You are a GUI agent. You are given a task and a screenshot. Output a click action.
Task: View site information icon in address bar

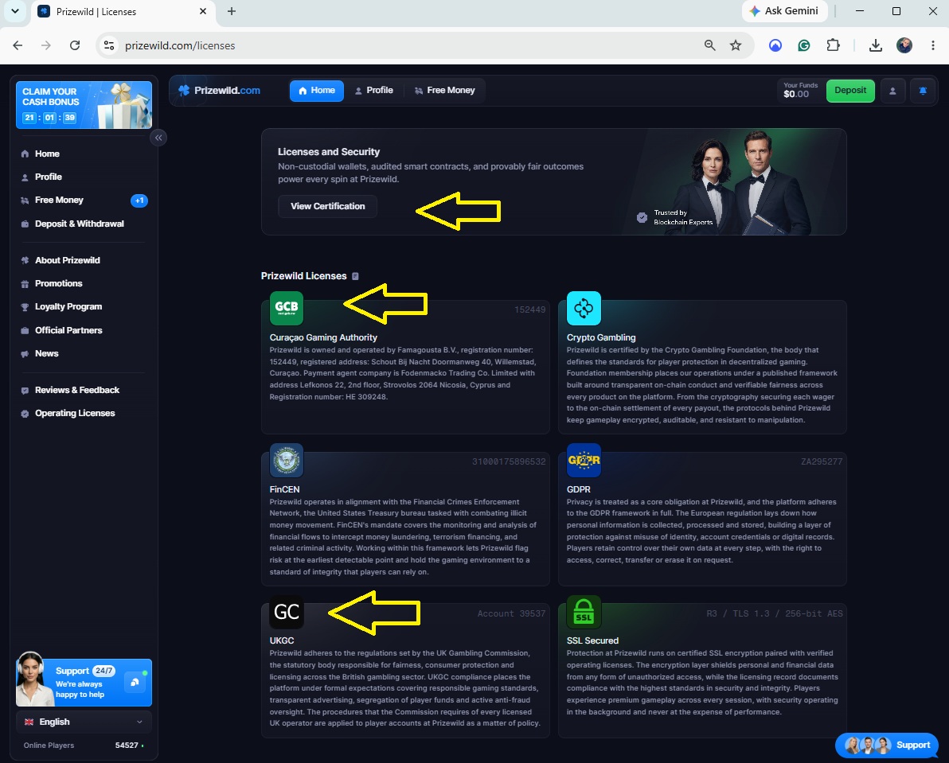click(x=109, y=45)
